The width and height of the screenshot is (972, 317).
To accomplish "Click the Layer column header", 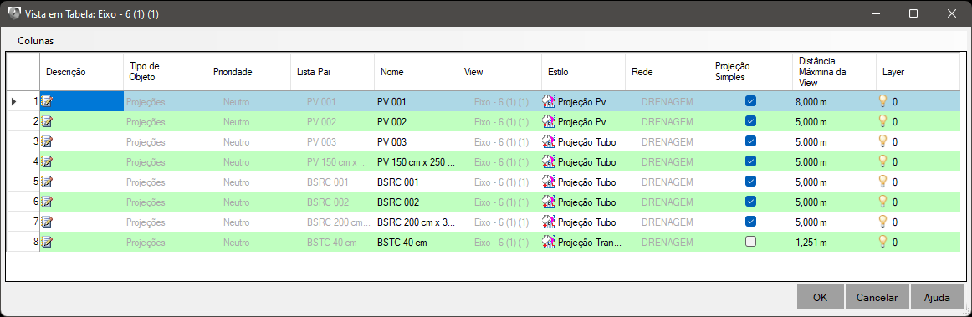I will pos(918,72).
